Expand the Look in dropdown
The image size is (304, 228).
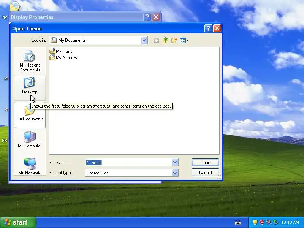point(144,40)
